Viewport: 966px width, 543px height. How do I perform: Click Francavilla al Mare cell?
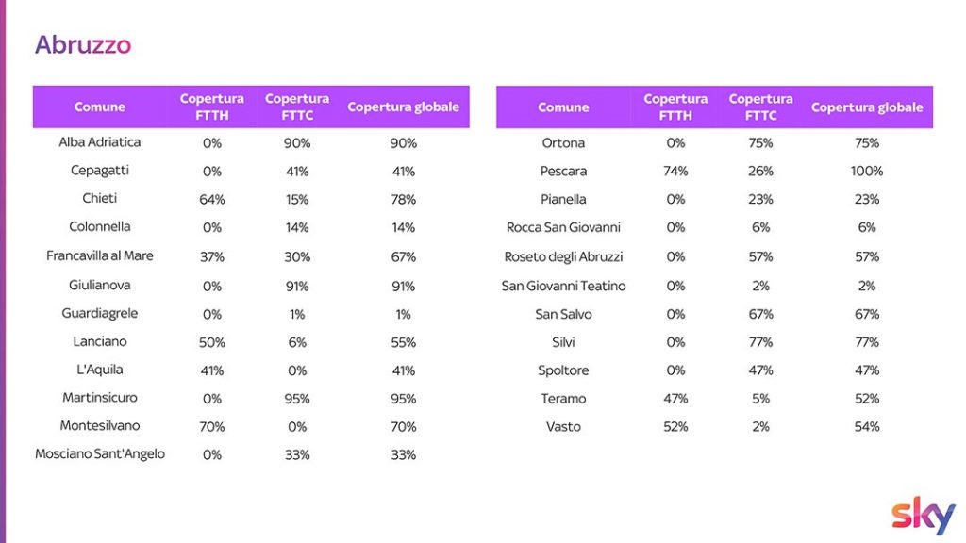100,256
